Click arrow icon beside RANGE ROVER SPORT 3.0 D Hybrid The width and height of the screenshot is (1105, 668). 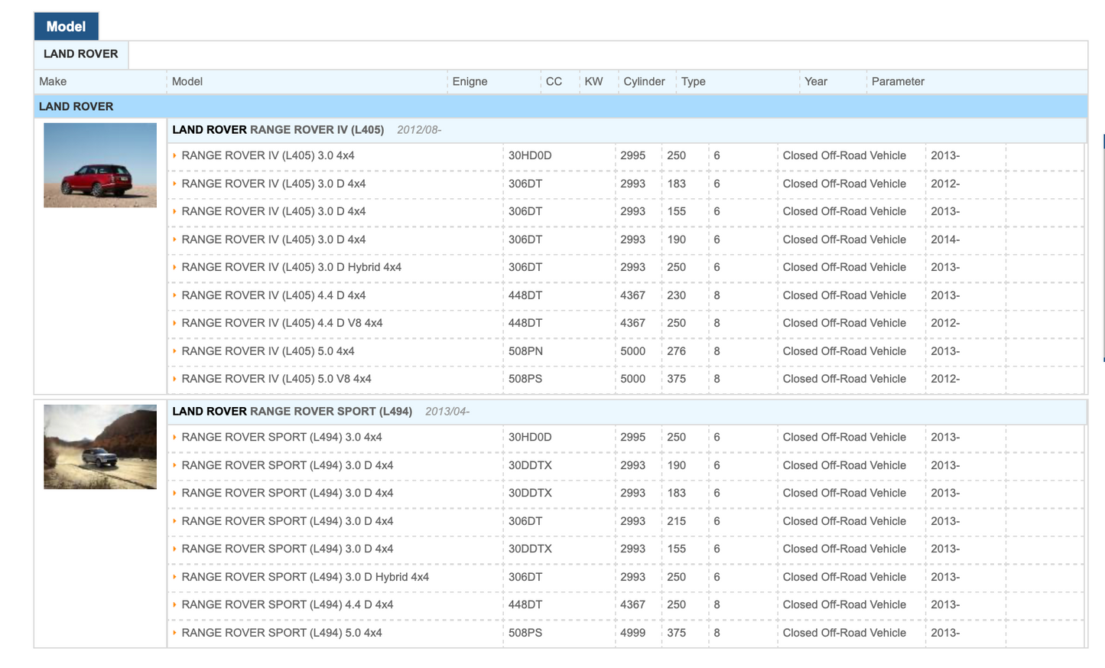click(174, 577)
